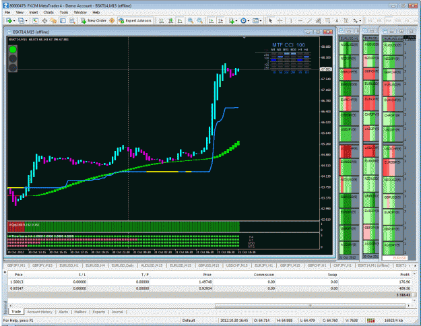Zoom out the chart
421x326 pixels.
click(200, 21)
